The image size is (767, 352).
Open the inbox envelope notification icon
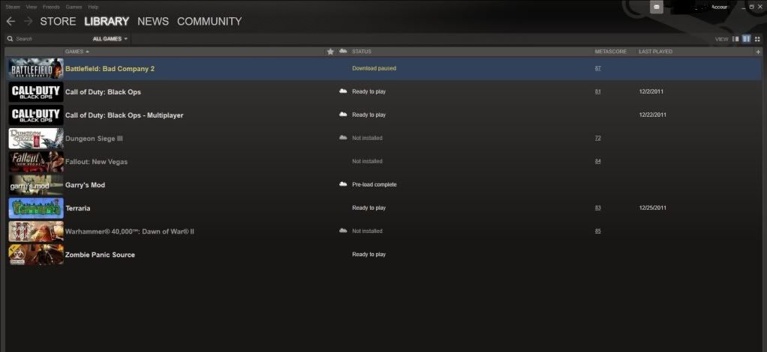(657, 7)
